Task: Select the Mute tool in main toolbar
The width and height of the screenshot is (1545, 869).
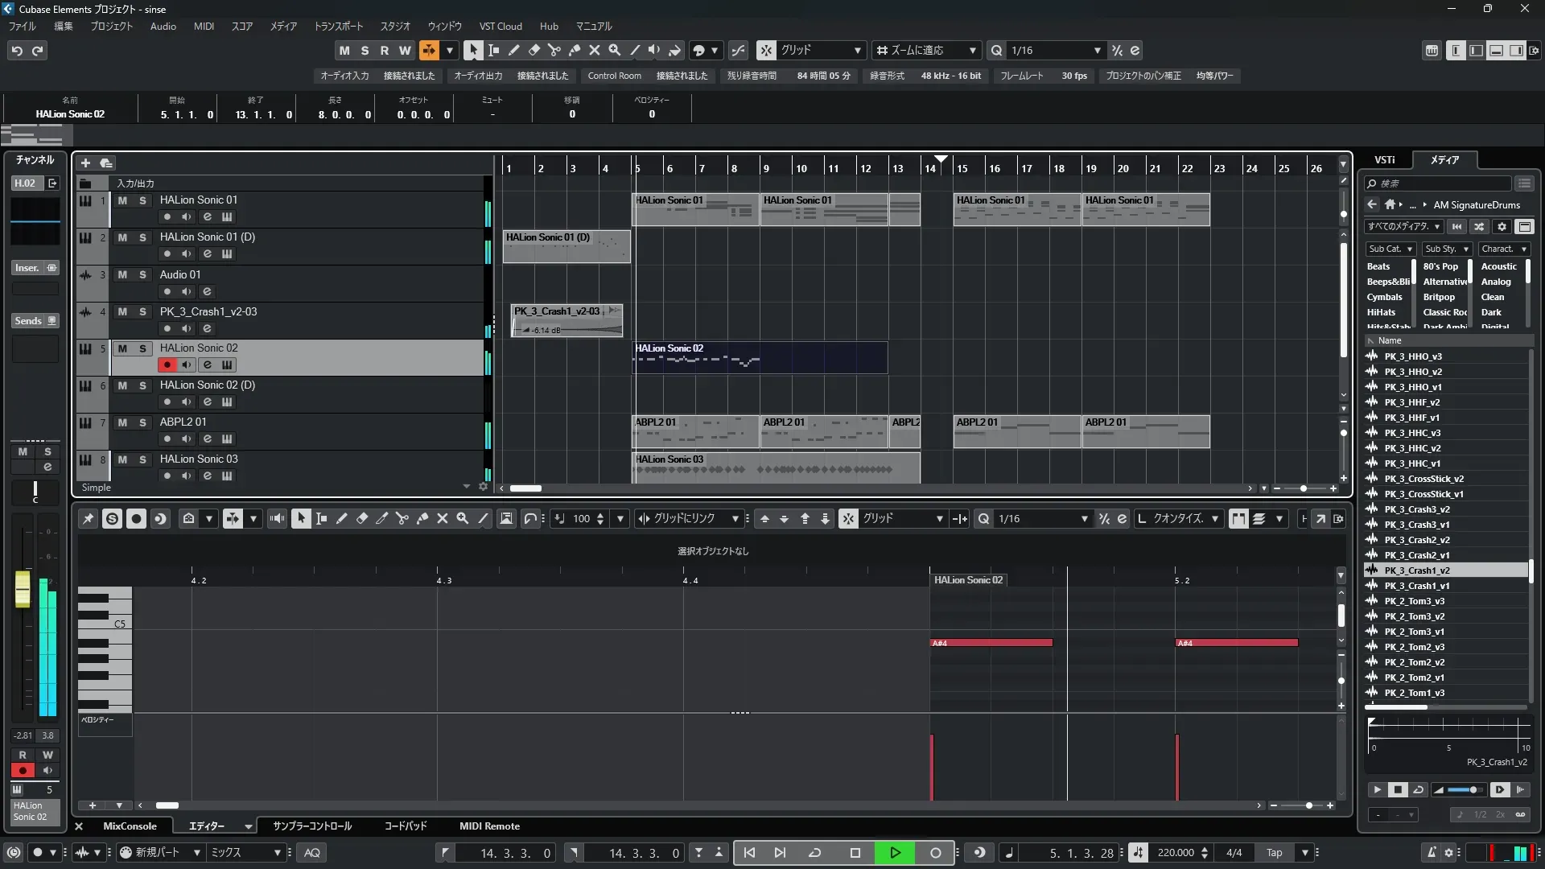Action: pyautogui.click(x=595, y=50)
